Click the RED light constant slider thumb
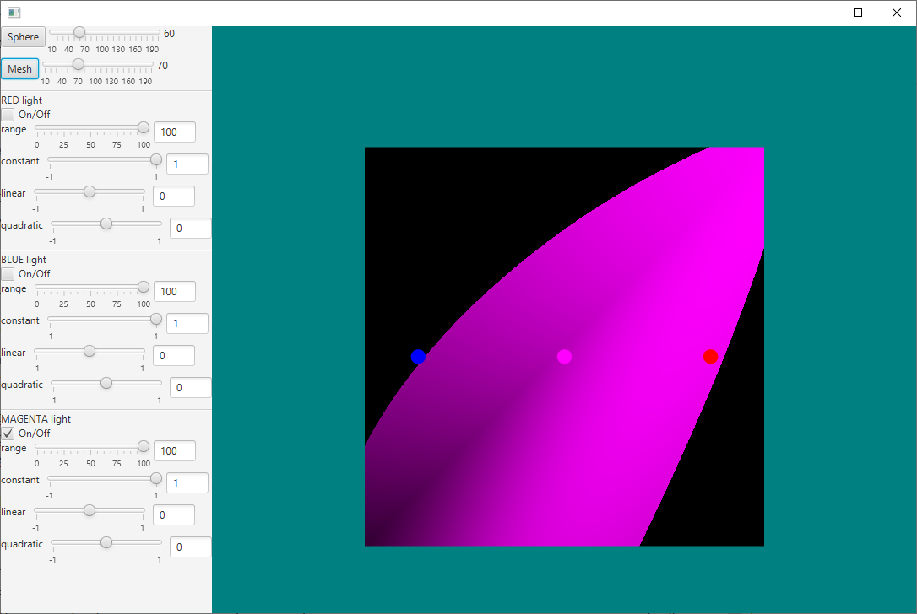The width and height of the screenshot is (917, 614). click(156, 159)
